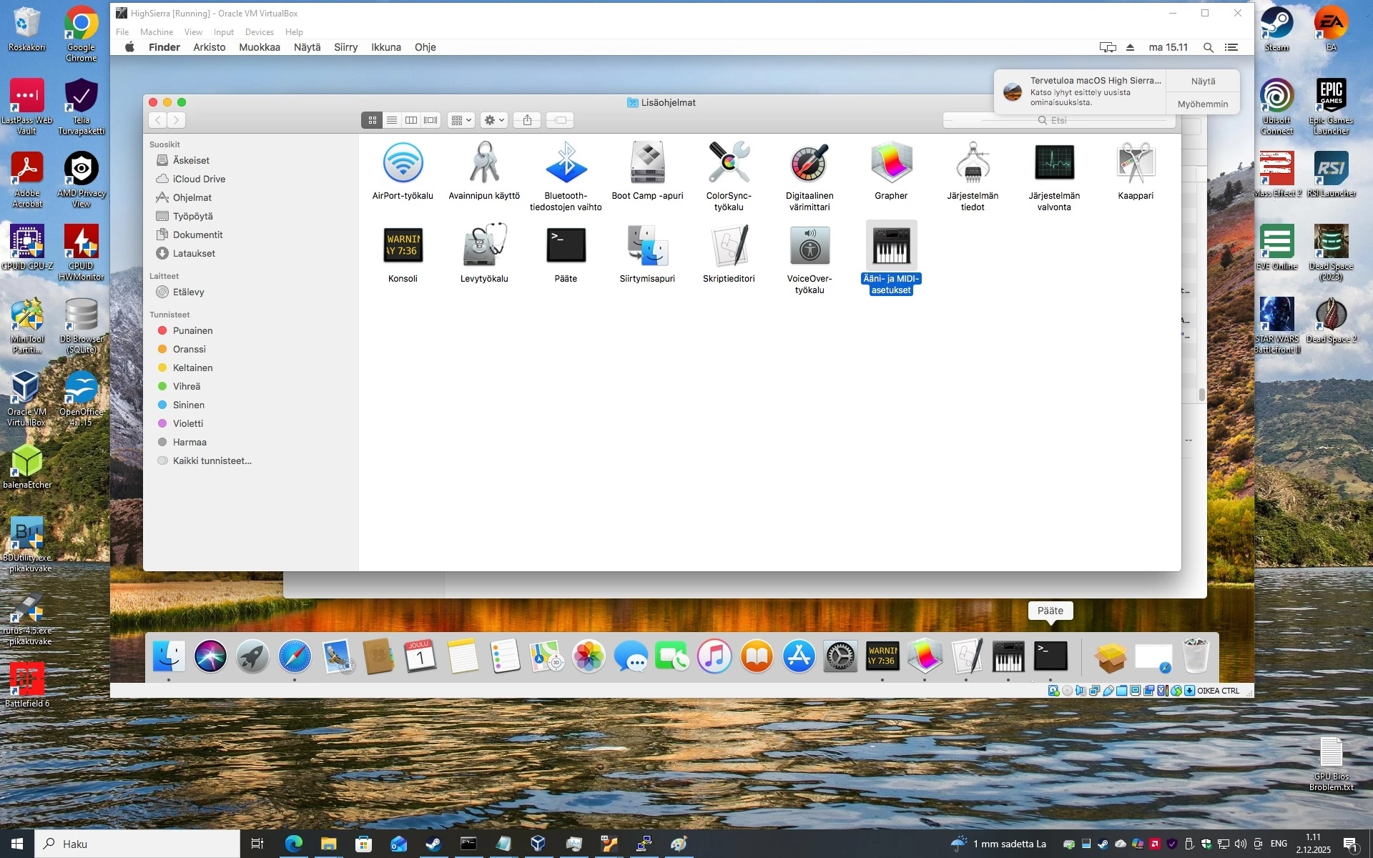Open the Apple menu

tap(129, 47)
